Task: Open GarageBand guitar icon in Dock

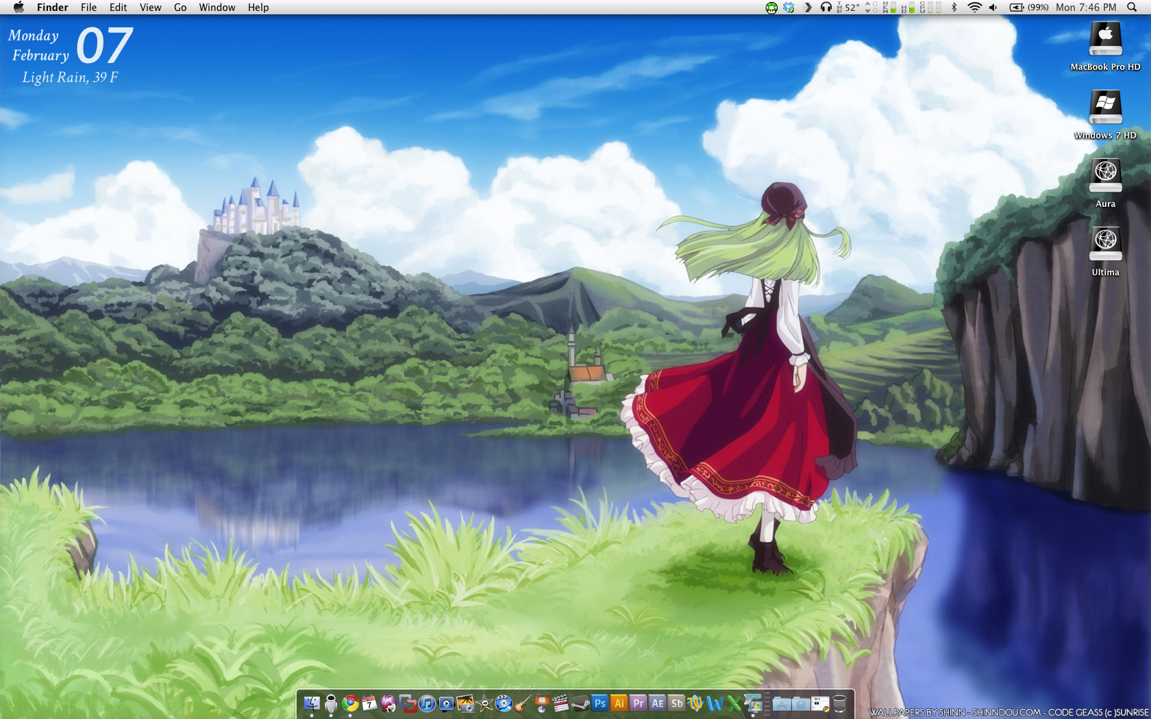Action: pyautogui.click(x=523, y=703)
